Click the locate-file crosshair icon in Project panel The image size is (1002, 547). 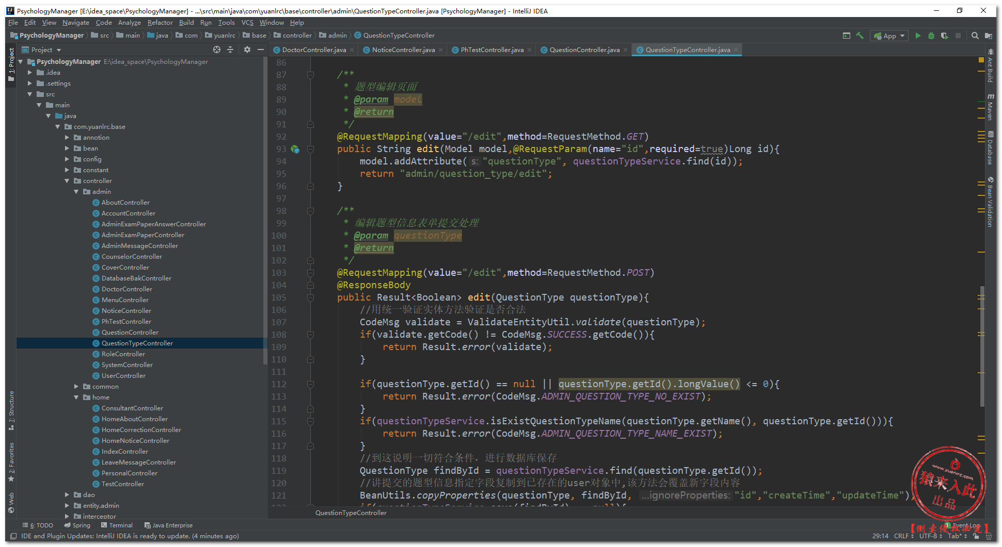tap(217, 49)
